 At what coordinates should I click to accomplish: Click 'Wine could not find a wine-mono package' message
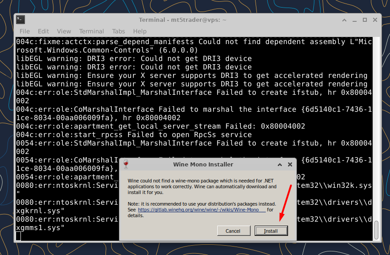click(x=202, y=186)
